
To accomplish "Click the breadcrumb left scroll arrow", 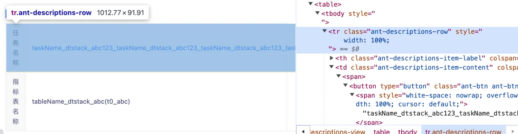I will tap(303, 131).
